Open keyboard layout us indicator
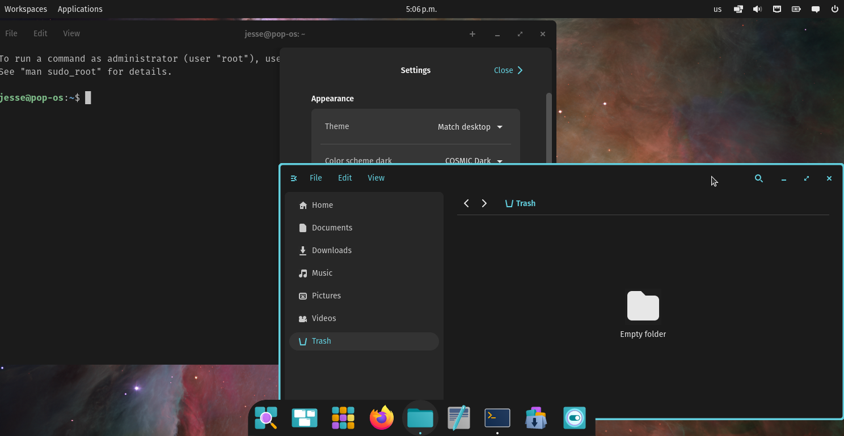The height and width of the screenshot is (436, 844). pos(718,9)
